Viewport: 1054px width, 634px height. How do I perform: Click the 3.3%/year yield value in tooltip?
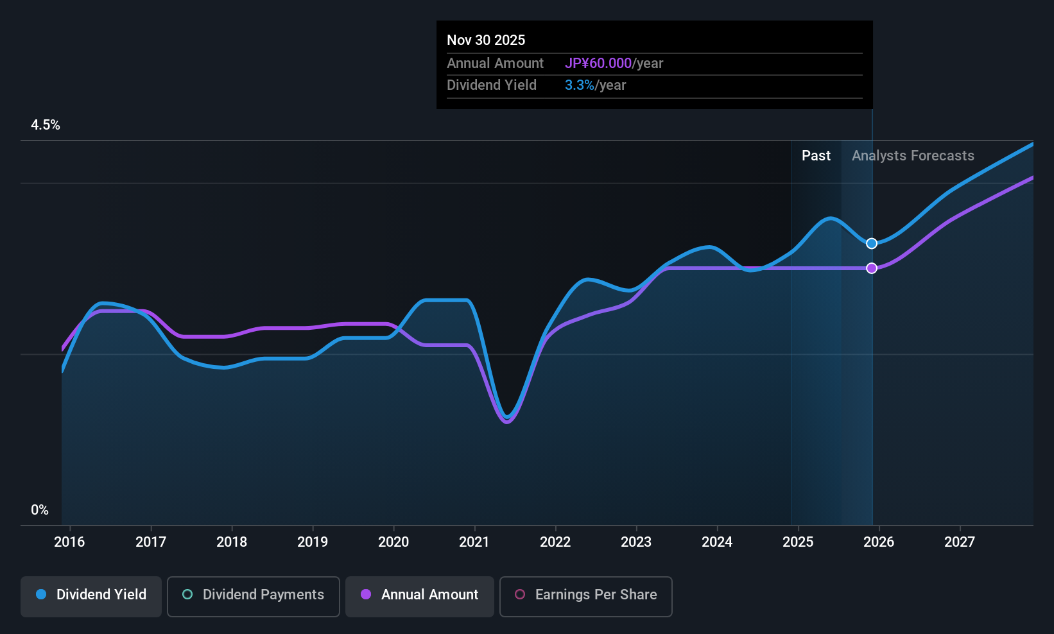point(595,85)
